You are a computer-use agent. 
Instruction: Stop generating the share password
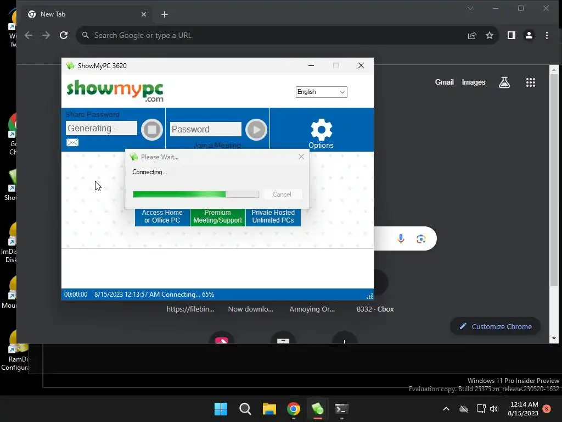(152, 130)
